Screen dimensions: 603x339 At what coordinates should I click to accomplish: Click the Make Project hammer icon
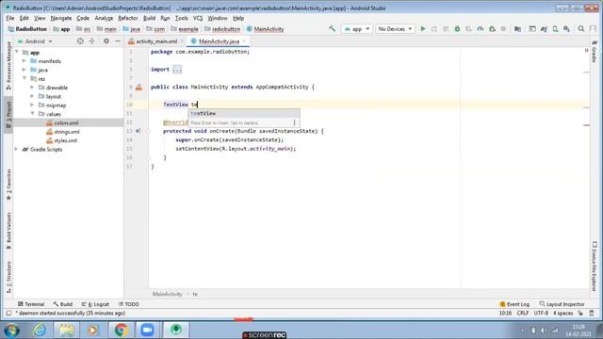pos(332,29)
